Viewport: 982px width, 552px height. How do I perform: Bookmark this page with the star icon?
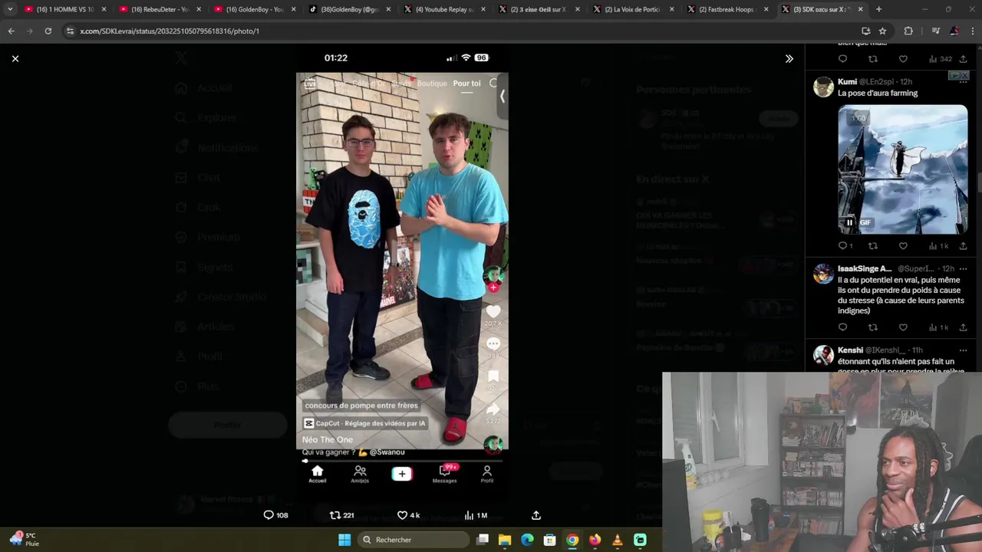tap(882, 31)
